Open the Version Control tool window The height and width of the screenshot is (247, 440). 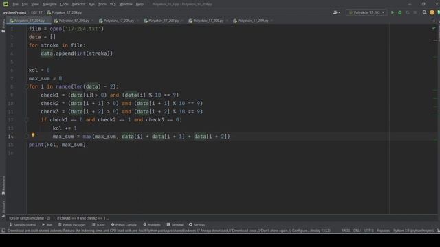click(23, 225)
